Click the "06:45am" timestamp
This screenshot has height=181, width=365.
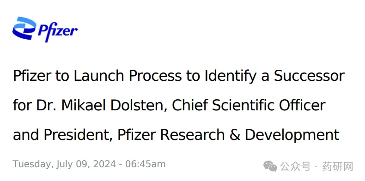[x=146, y=164]
